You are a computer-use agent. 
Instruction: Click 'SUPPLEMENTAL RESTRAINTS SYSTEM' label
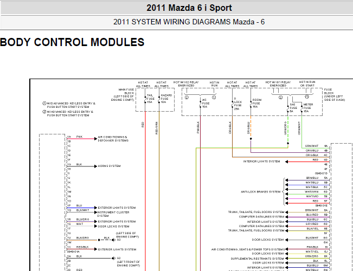(x=258, y=259)
